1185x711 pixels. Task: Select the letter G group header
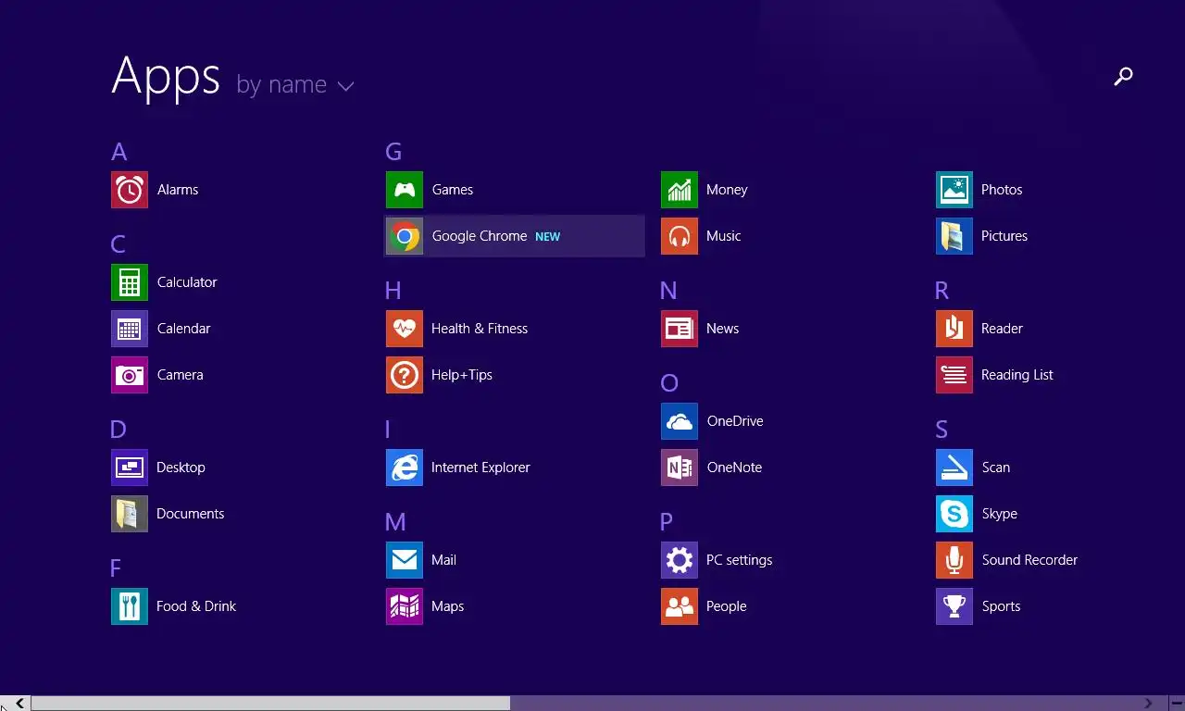pos(393,152)
